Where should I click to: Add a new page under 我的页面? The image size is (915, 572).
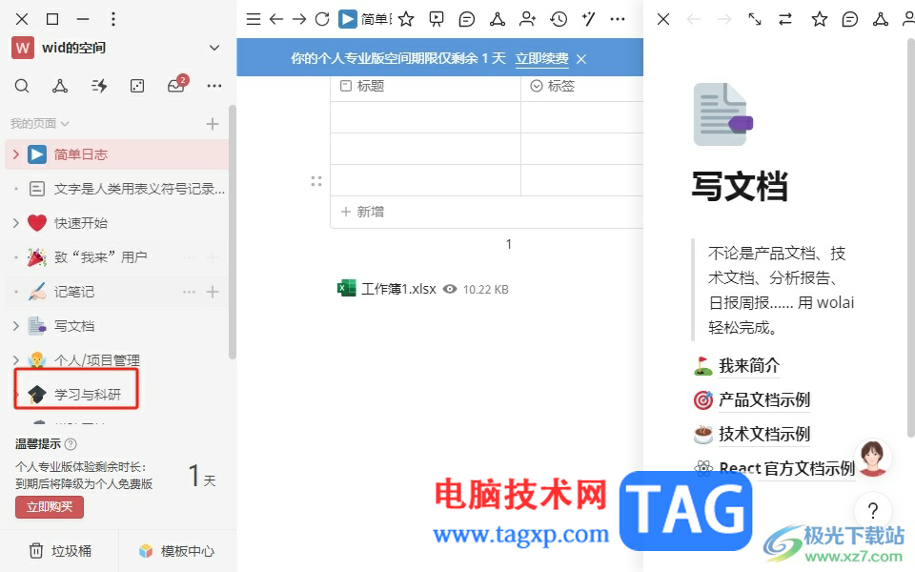click(213, 124)
